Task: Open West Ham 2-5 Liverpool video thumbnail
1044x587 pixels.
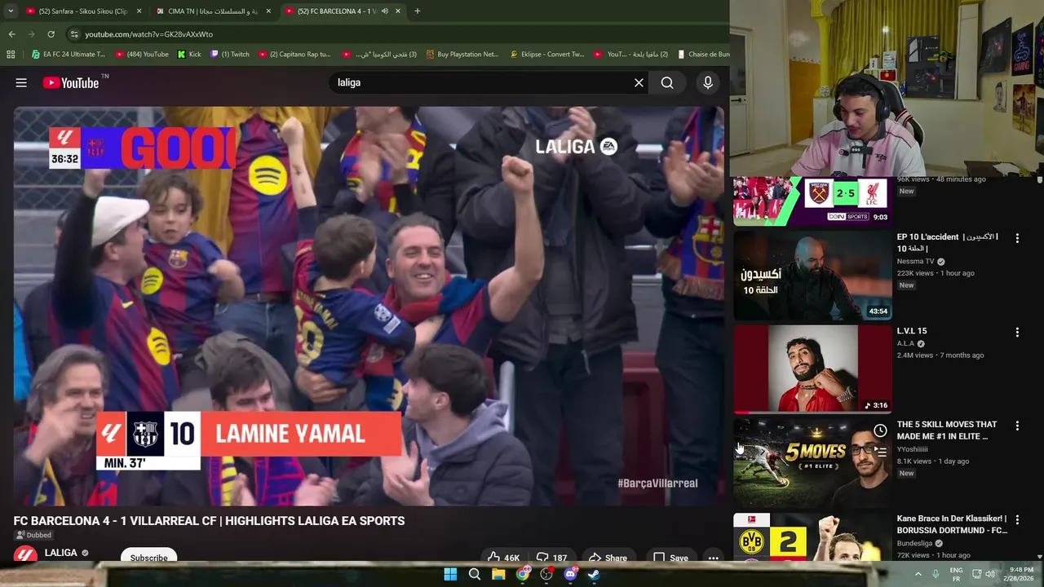Action: (812, 201)
